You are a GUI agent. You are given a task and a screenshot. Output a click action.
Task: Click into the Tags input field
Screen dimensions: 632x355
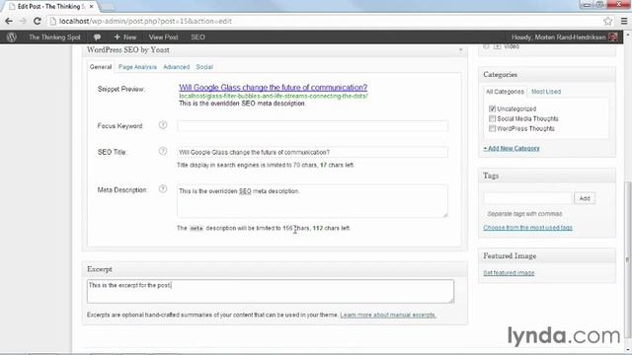pyautogui.click(x=527, y=198)
